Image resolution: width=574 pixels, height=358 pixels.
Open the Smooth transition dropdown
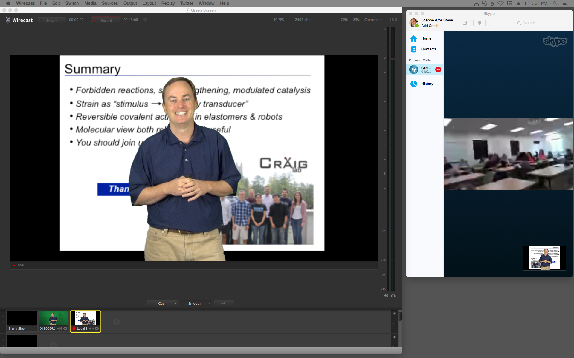click(x=196, y=303)
